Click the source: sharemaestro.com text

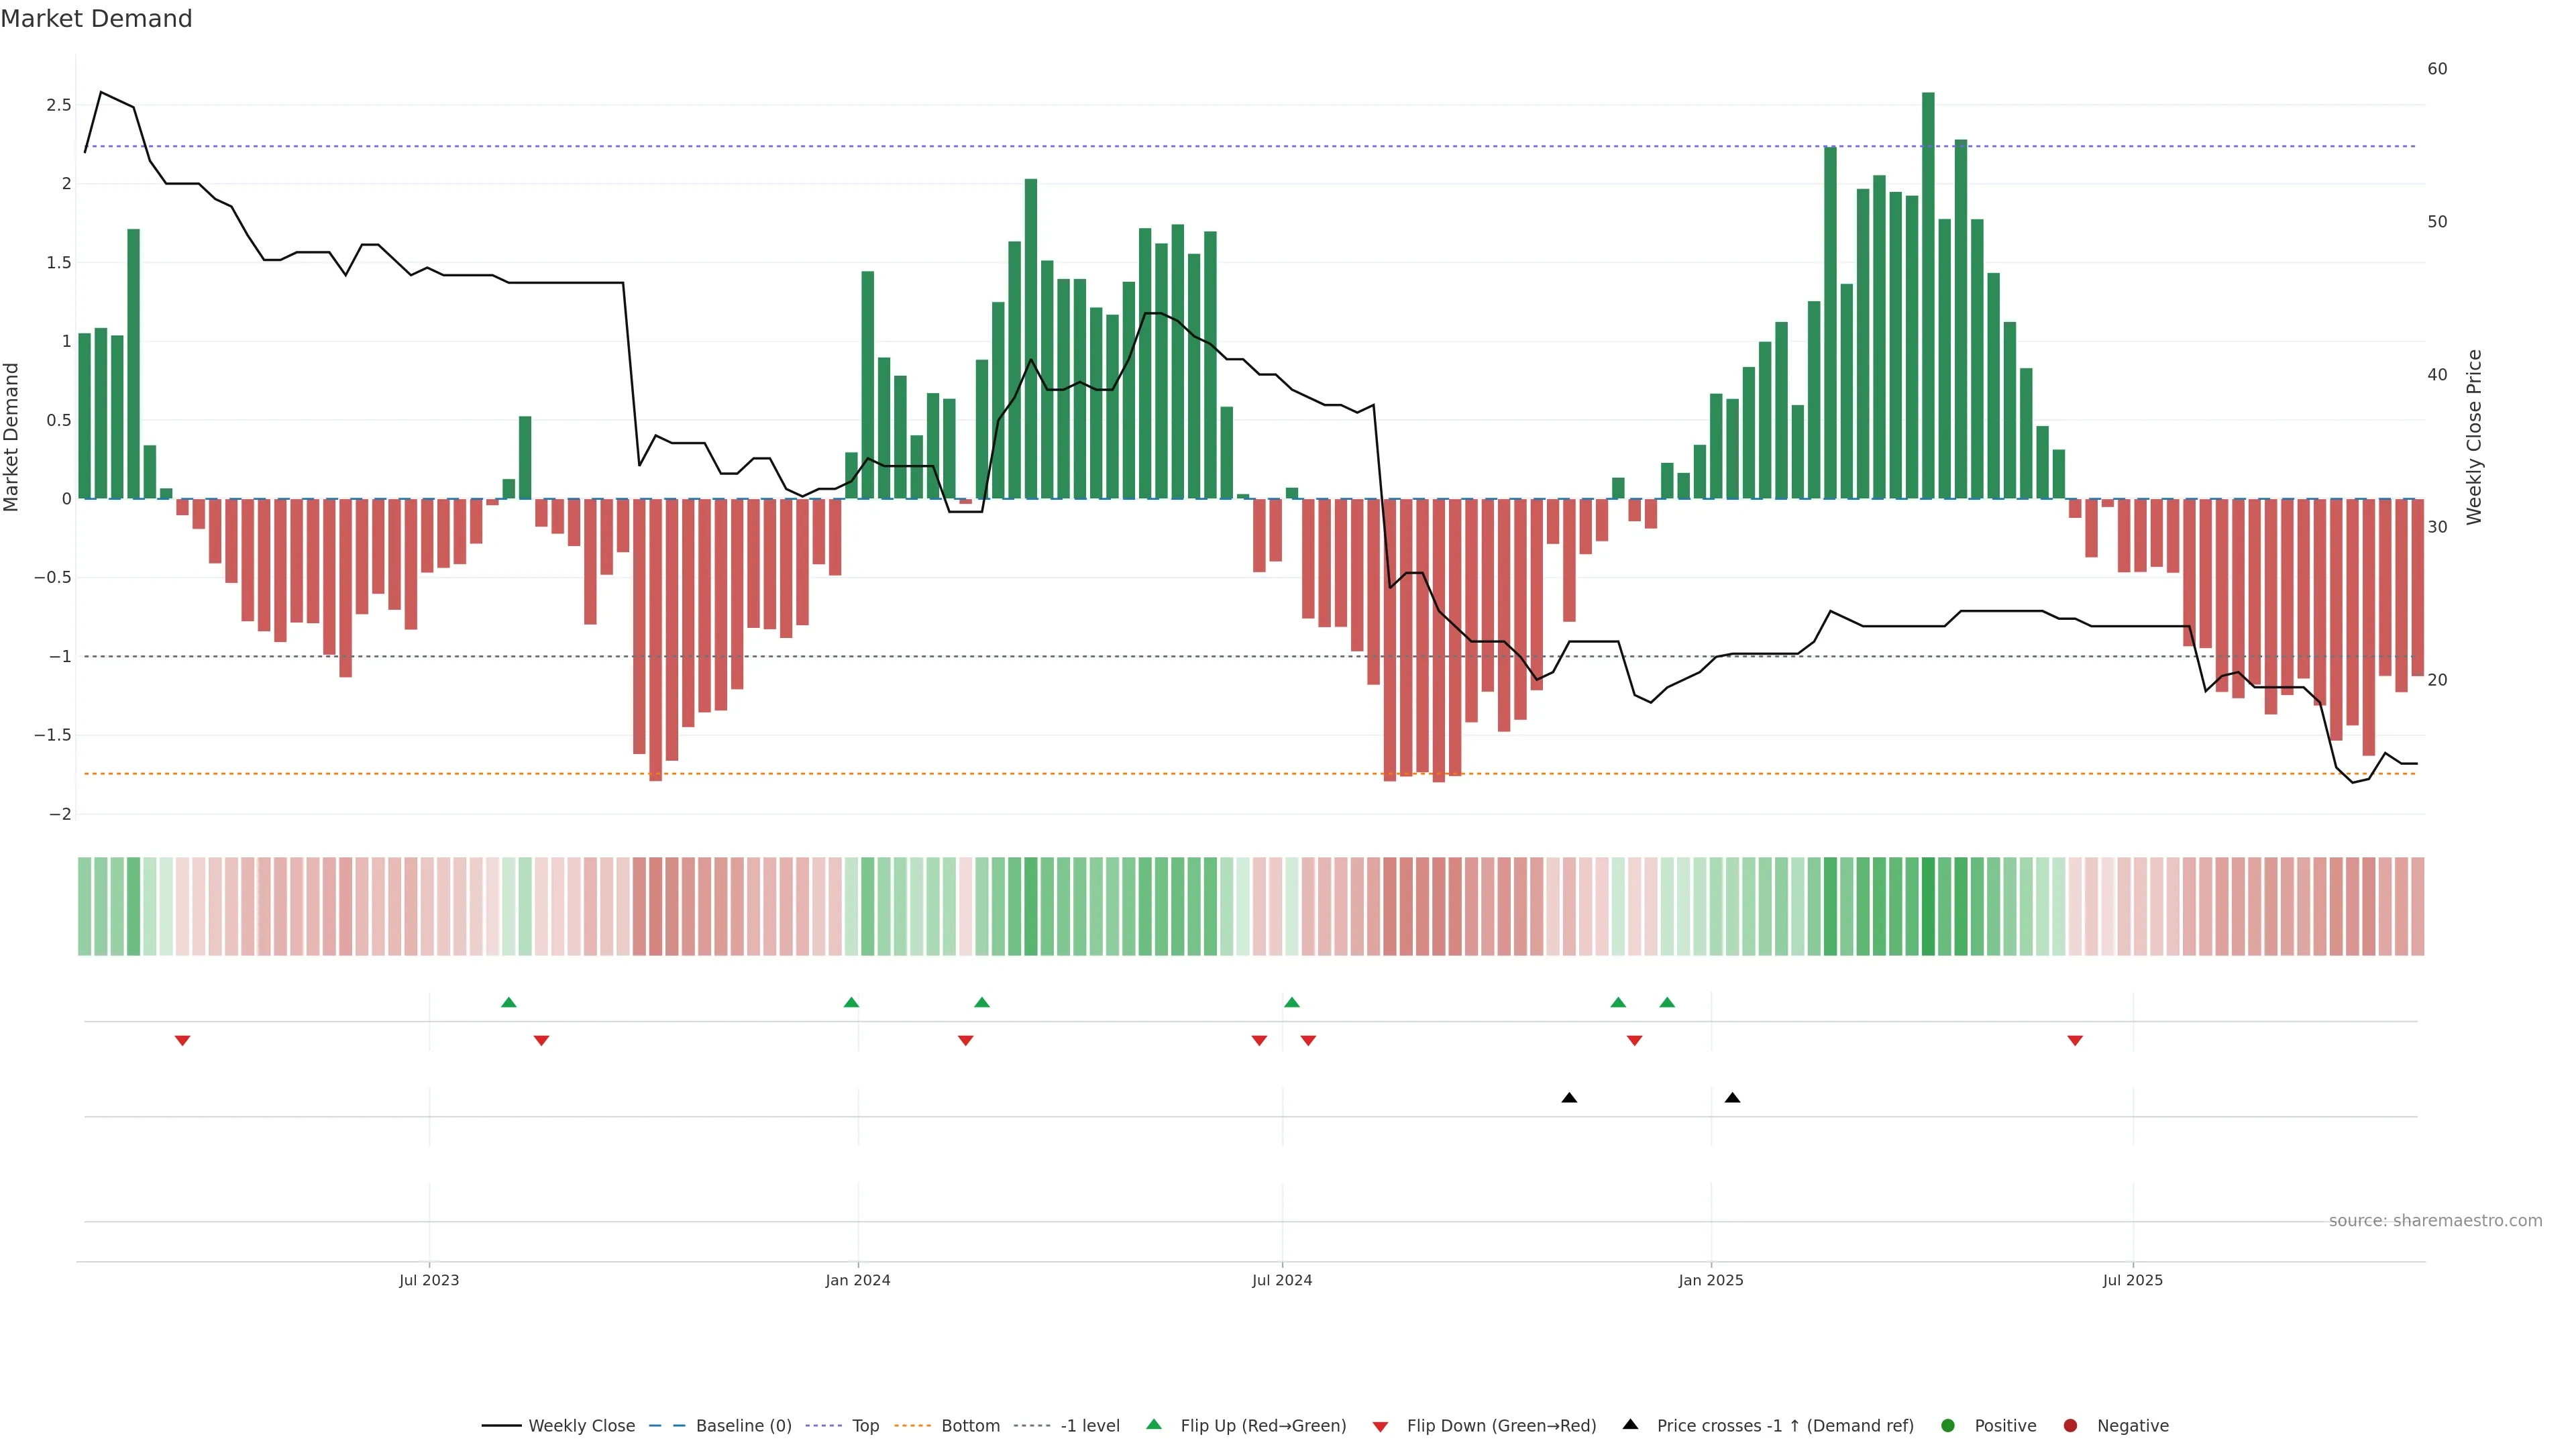coord(2435,1221)
